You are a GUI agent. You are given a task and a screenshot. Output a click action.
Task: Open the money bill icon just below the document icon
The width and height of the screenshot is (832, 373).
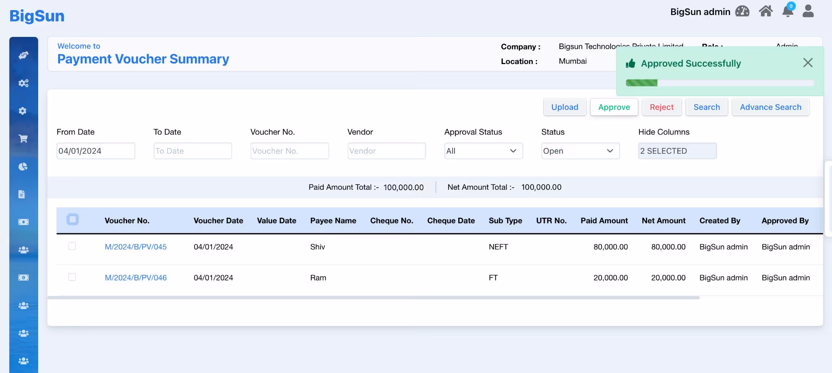24,222
